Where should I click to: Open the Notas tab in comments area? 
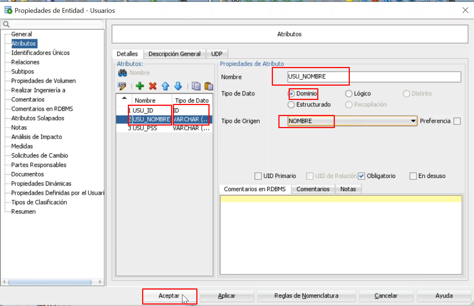pos(348,189)
